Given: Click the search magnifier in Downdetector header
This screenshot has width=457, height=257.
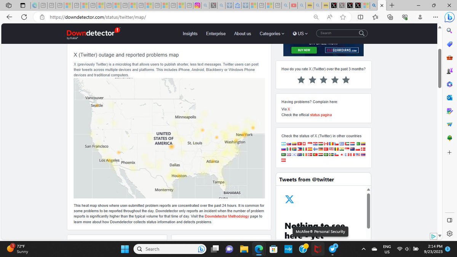Looking at the screenshot, I should (x=362, y=33).
